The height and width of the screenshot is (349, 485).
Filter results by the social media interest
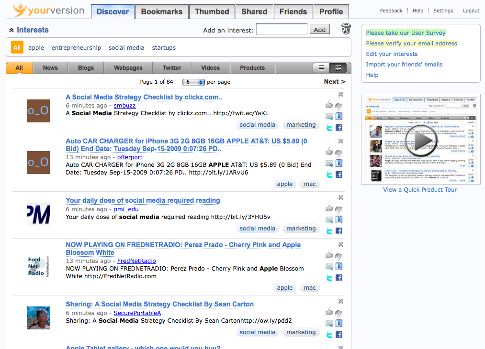pyautogui.click(x=126, y=47)
